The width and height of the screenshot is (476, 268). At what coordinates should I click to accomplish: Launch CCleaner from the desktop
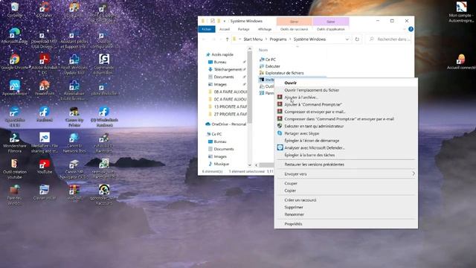pyautogui.click(x=45, y=9)
